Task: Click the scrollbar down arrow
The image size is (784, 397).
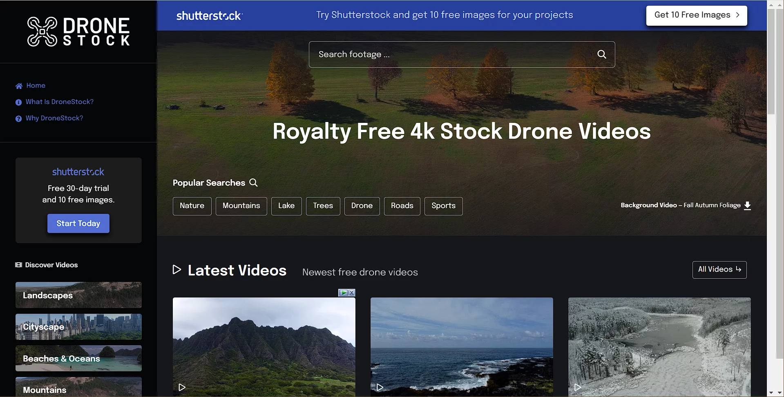Action: [x=771, y=393]
